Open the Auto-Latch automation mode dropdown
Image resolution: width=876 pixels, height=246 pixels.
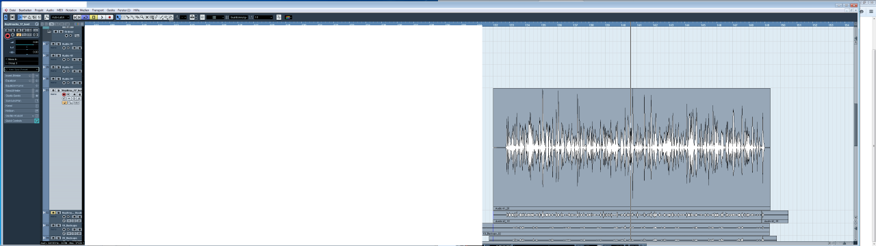pyautogui.click(x=60, y=17)
